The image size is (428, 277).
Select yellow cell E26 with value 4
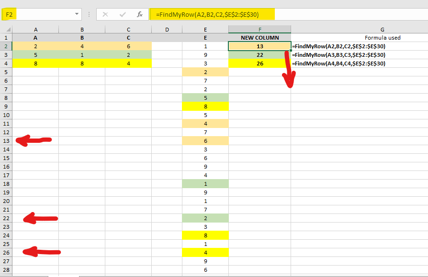(205, 253)
